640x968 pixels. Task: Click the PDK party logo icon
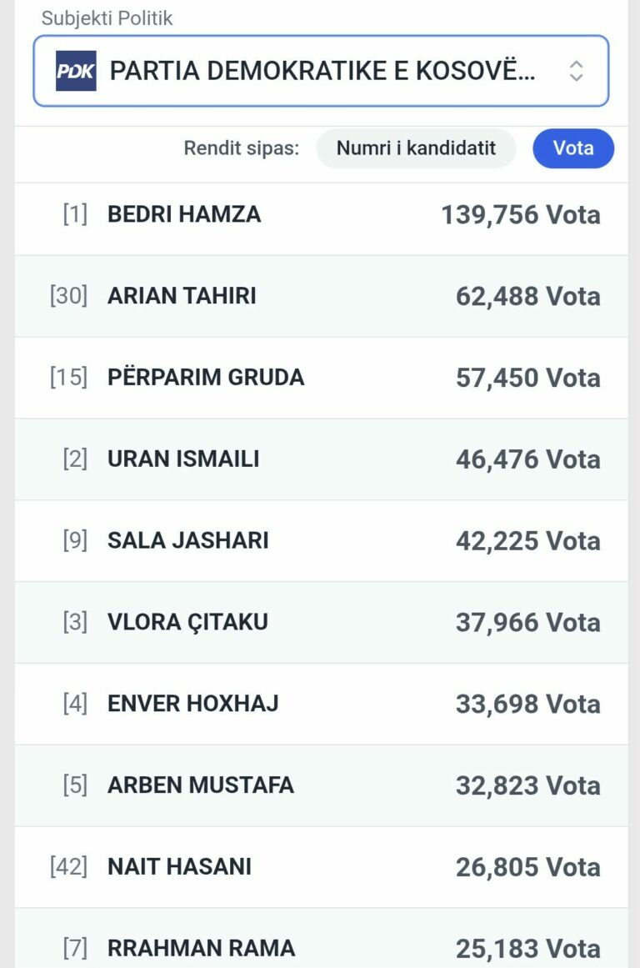point(76,71)
